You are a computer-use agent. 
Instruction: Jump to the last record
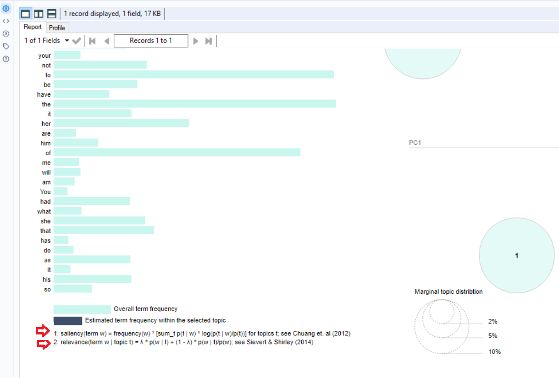(x=209, y=40)
